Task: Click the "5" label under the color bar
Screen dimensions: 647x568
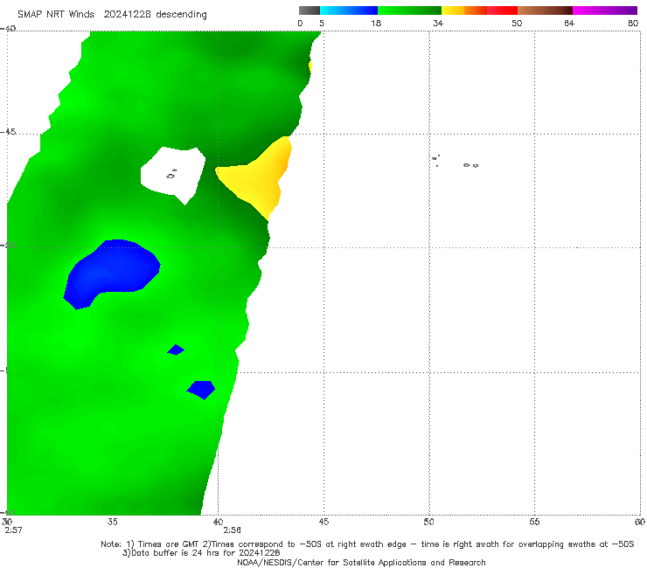Action: [322, 23]
